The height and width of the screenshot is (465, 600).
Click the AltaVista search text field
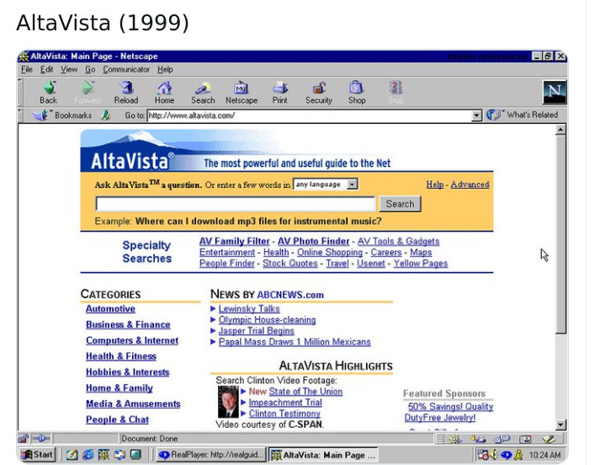[236, 204]
